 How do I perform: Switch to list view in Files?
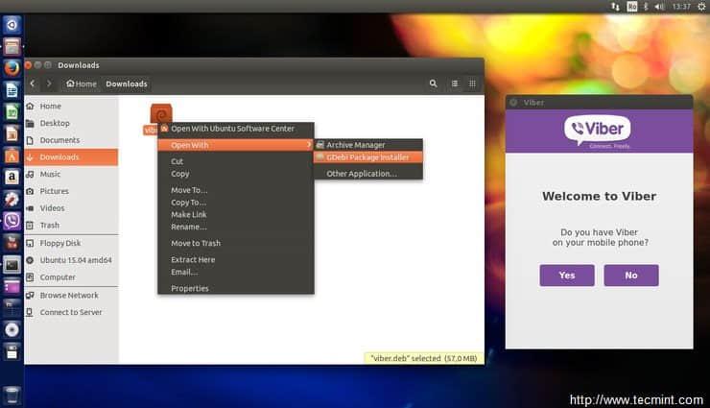pyautogui.click(x=455, y=84)
